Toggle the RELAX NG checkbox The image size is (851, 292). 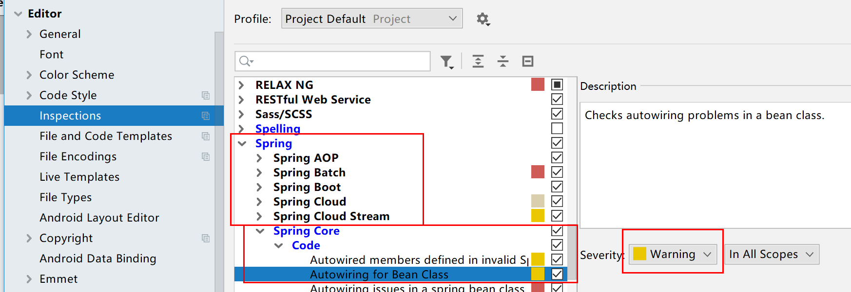[x=557, y=85]
